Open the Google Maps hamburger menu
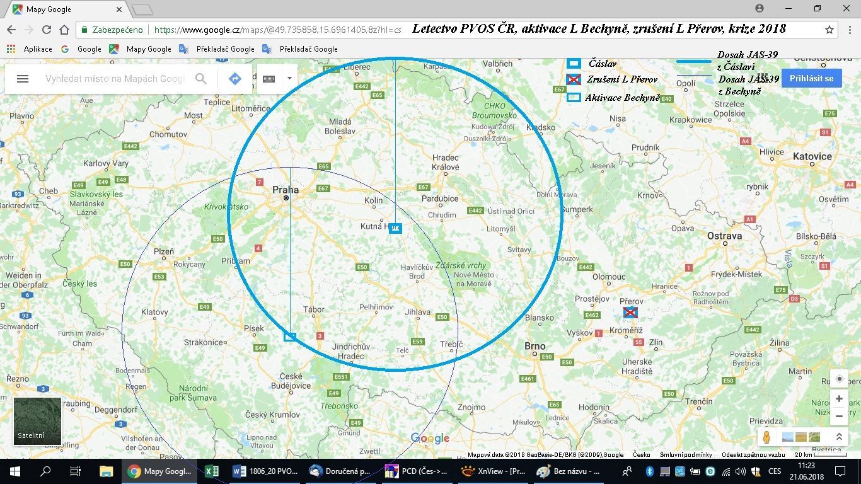 tap(23, 79)
